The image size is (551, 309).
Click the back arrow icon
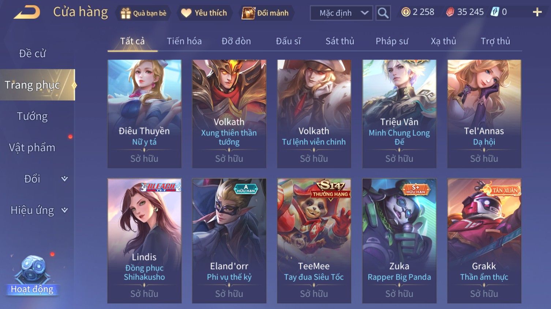click(x=27, y=12)
